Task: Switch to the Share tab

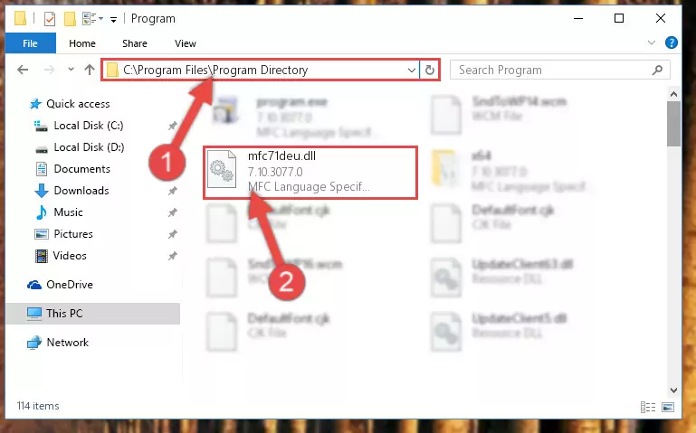Action: (x=135, y=43)
